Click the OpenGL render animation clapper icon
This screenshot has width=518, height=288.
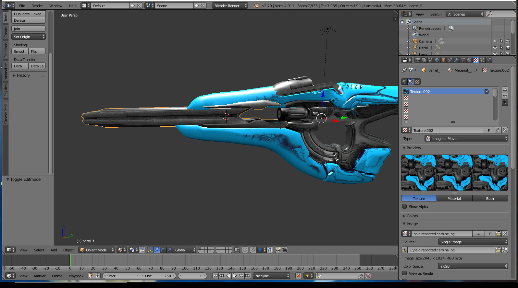284,250
